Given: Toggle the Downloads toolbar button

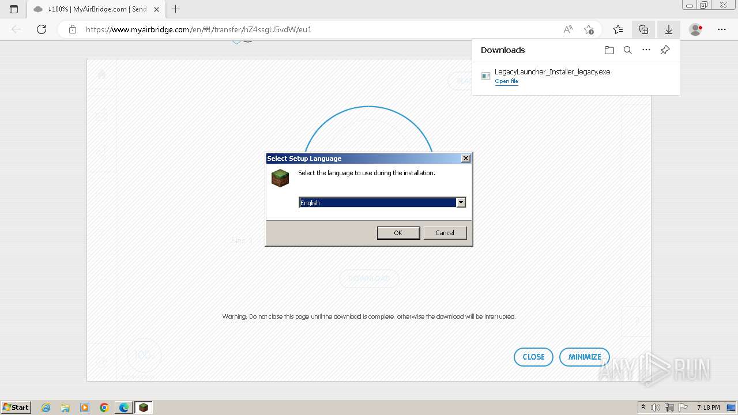Looking at the screenshot, I should click(x=668, y=29).
